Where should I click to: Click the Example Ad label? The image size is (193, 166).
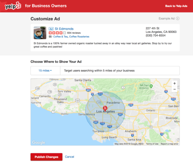click(x=167, y=18)
